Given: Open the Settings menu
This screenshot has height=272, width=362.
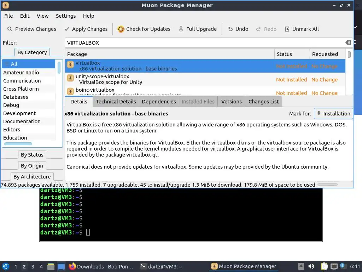Looking at the screenshot, I should (x=66, y=16).
